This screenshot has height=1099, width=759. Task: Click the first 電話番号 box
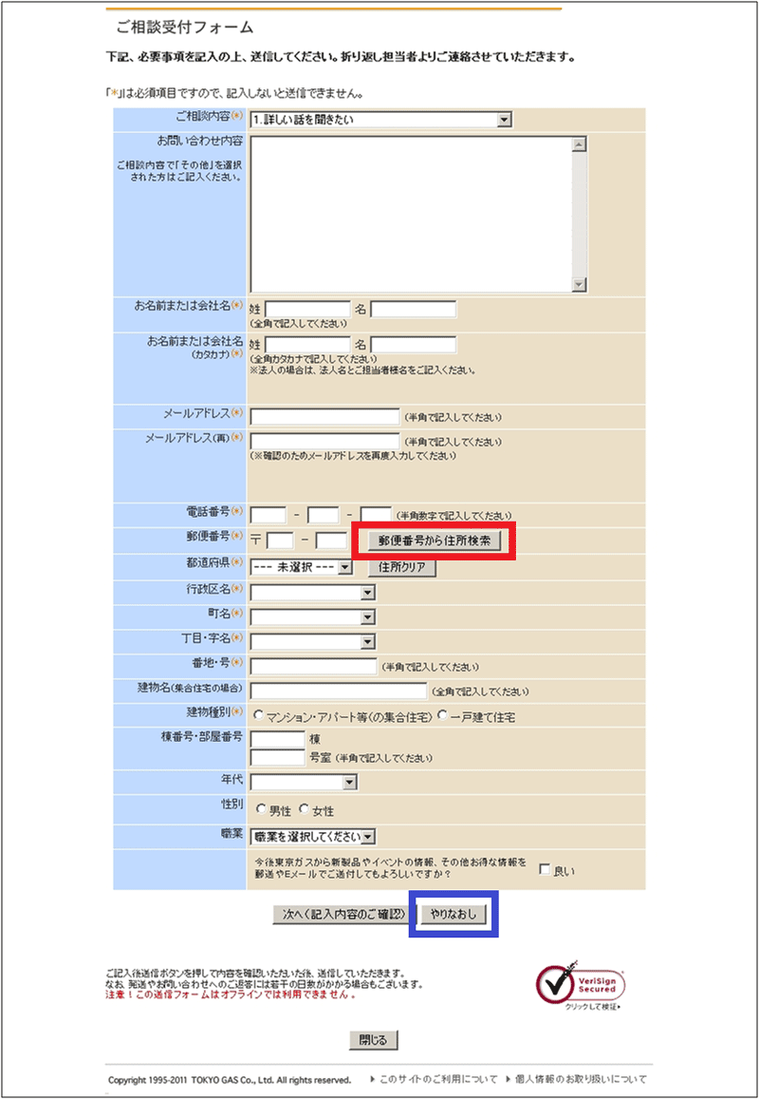click(x=268, y=515)
